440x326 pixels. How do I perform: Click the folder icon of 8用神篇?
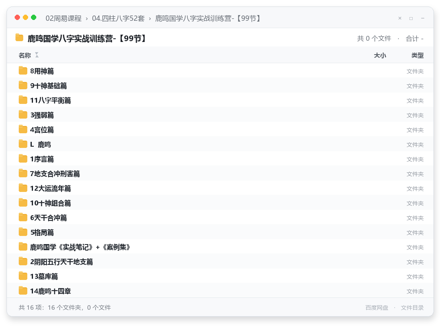(23, 70)
